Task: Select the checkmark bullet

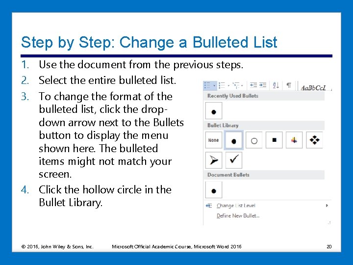Action: tap(234, 160)
